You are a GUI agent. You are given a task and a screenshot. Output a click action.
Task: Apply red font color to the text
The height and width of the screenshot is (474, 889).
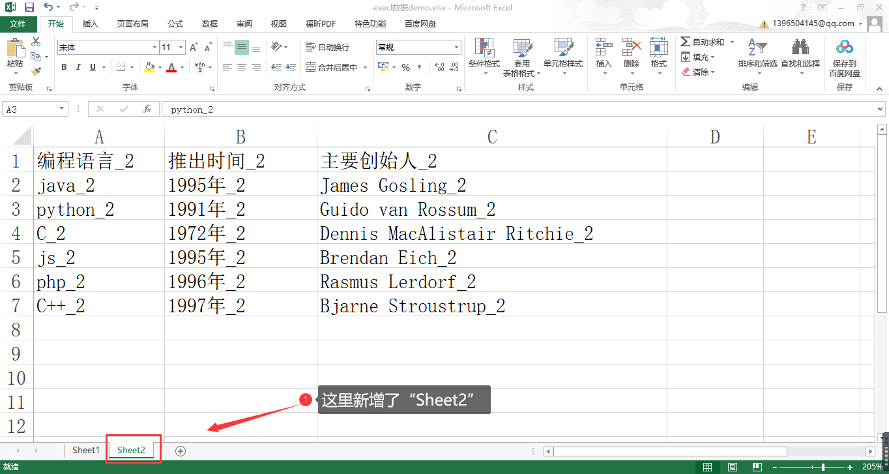tap(171, 67)
